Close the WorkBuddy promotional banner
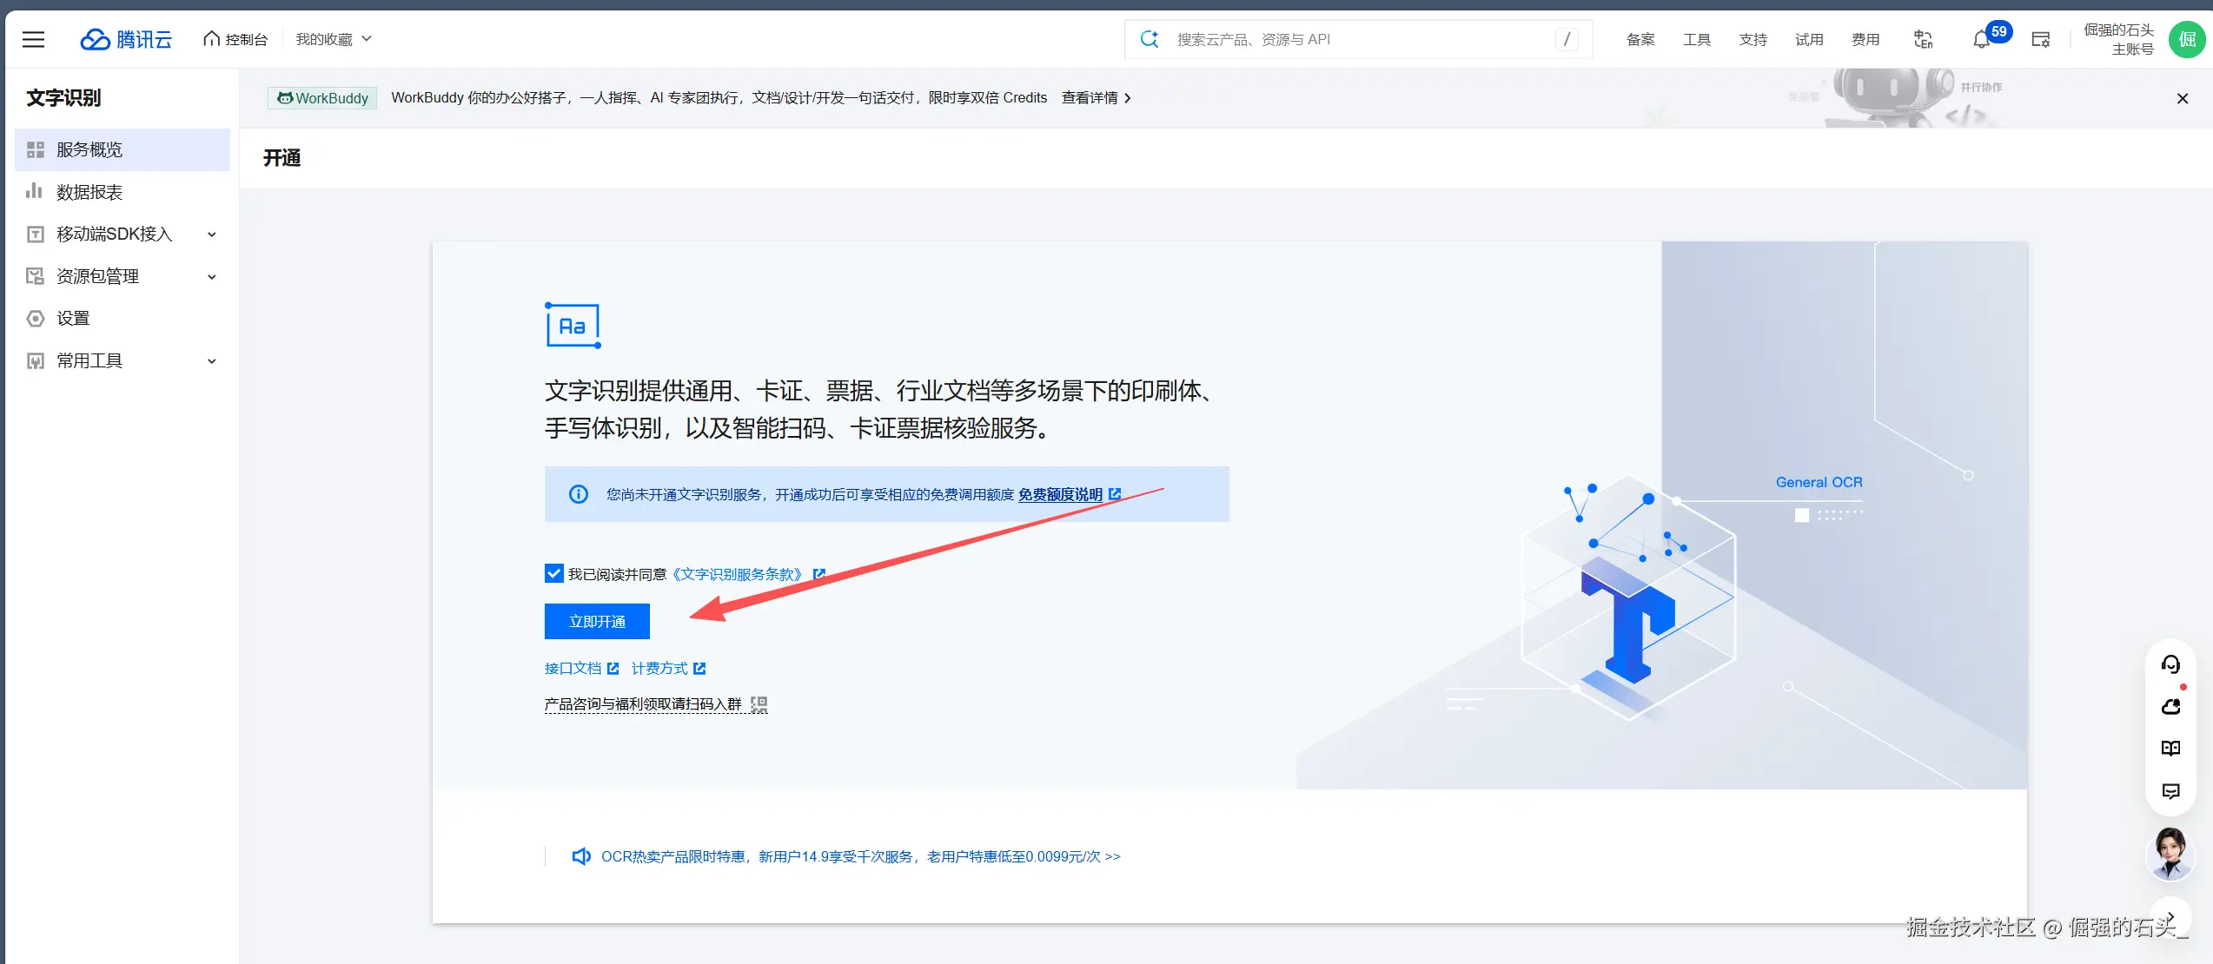This screenshot has height=964, width=2213. click(2182, 98)
